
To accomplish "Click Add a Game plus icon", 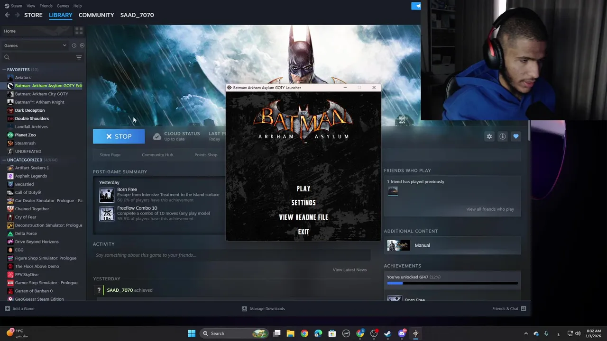I will click(7, 309).
